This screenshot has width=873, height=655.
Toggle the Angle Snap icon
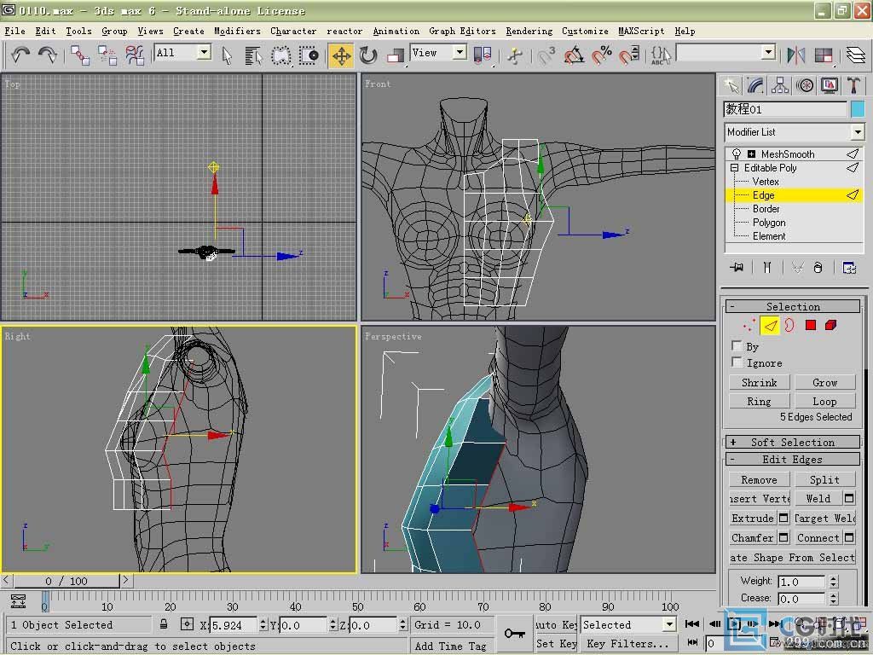(x=574, y=55)
